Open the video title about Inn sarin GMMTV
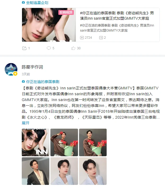Image resolution: width=165 pixels, height=187 pixels. (x=117, y=16)
